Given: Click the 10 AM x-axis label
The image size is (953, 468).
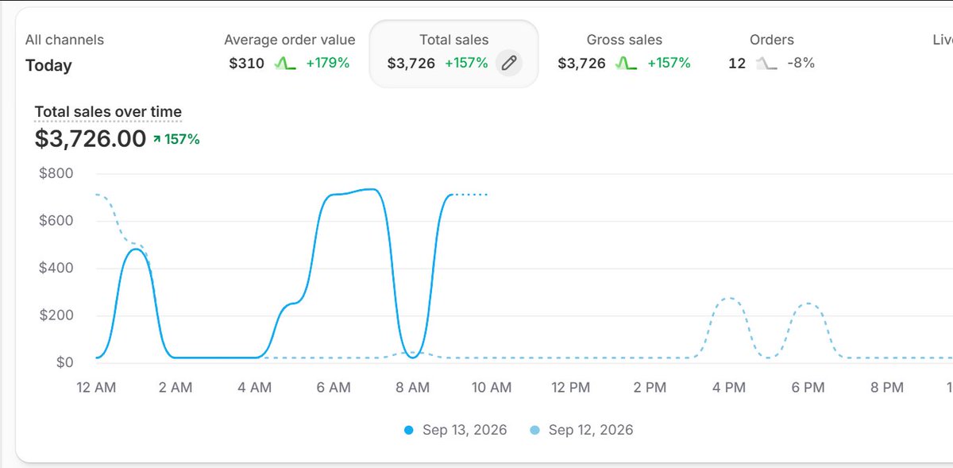Looking at the screenshot, I should (x=492, y=388).
